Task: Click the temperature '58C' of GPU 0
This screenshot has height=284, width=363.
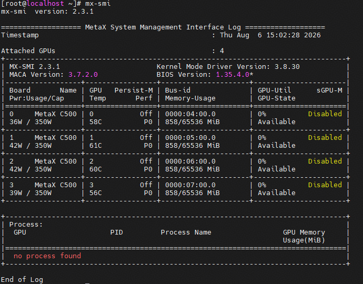Action: tap(96, 122)
